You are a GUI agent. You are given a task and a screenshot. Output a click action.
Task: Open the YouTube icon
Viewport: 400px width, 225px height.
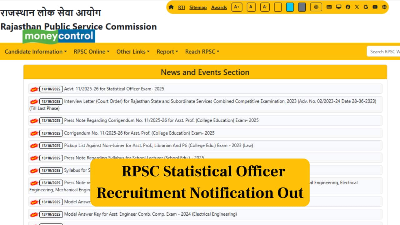tap(375, 7)
